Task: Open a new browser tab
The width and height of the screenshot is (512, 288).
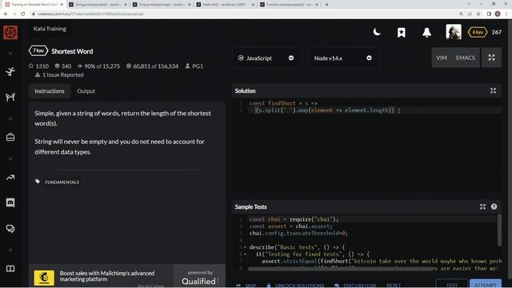Action: (x=326, y=5)
